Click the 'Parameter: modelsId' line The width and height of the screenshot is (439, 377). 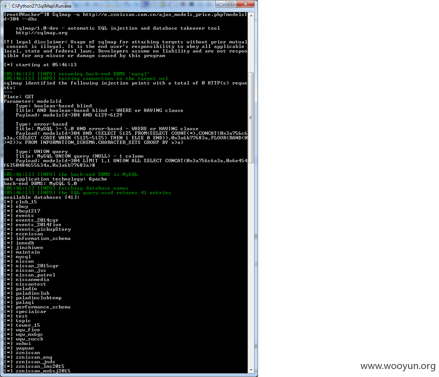click(x=32, y=101)
